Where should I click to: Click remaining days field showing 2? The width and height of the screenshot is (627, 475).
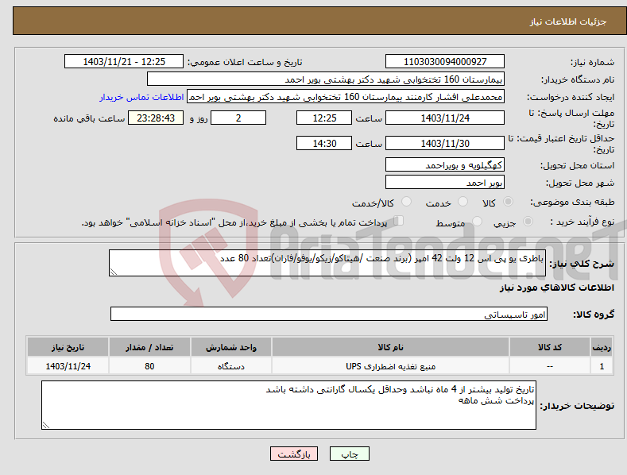[238, 118]
